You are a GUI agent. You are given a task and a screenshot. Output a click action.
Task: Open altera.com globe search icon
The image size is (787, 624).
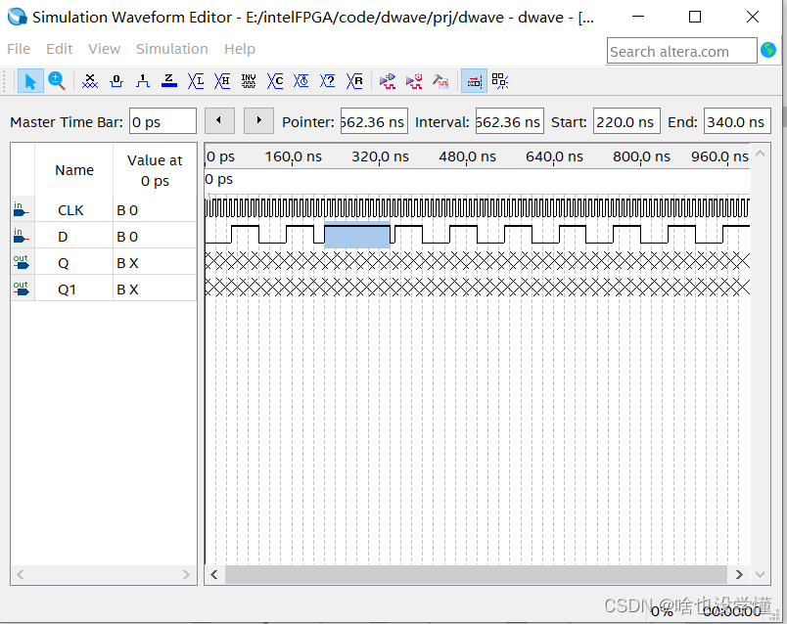point(768,50)
